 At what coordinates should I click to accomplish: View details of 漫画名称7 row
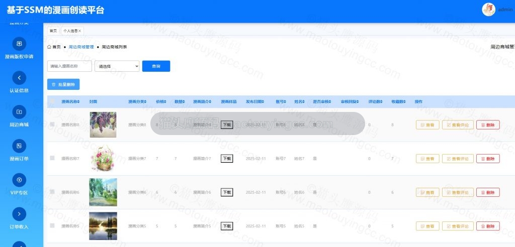pos(427,159)
